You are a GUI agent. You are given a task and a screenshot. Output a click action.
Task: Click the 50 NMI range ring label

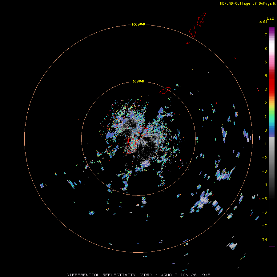[x=138, y=81]
